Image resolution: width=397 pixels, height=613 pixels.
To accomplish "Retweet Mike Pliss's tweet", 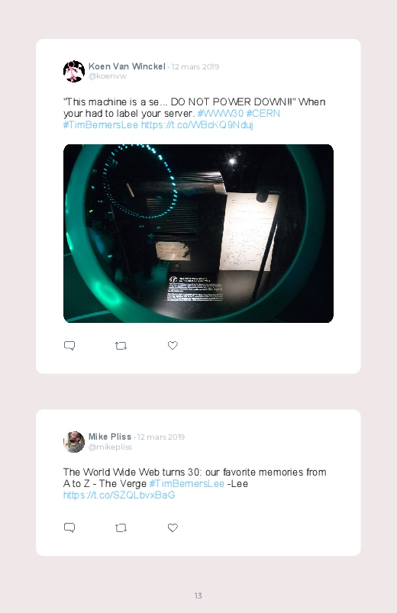I will pos(121,528).
